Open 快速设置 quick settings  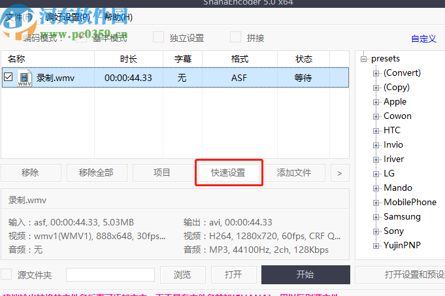click(229, 173)
